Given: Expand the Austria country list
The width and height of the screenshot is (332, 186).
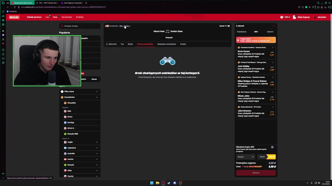Looking at the screenshot, I should 97,159.
